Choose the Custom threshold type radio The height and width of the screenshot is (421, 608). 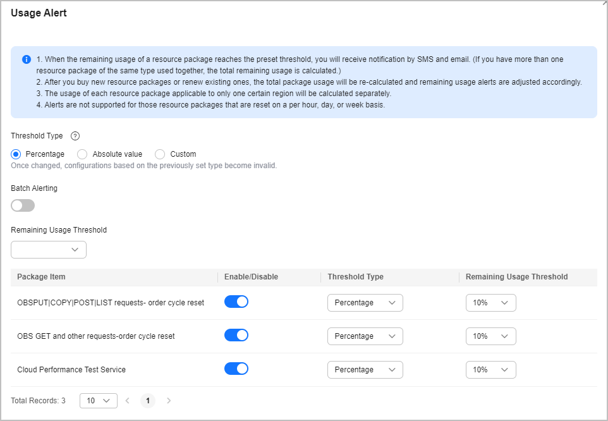point(160,154)
